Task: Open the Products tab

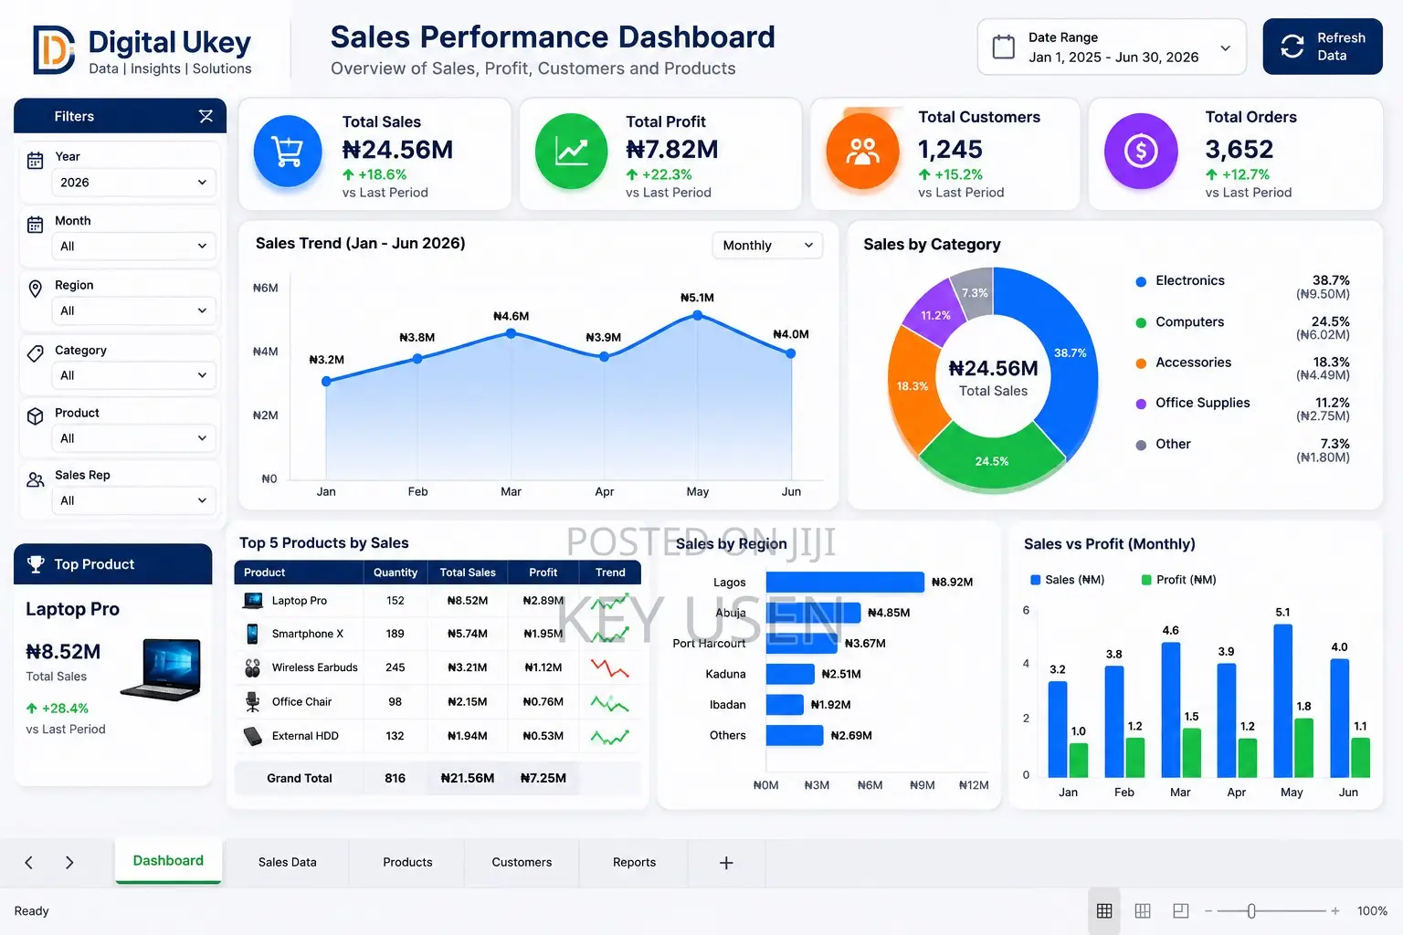Action: [x=407, y=863]
